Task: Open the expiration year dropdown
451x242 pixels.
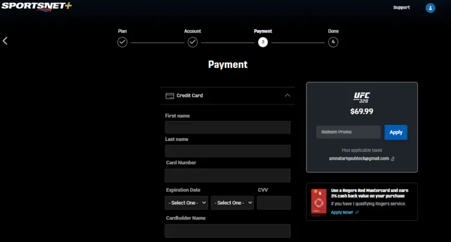Action: click(x=232, y=203)
